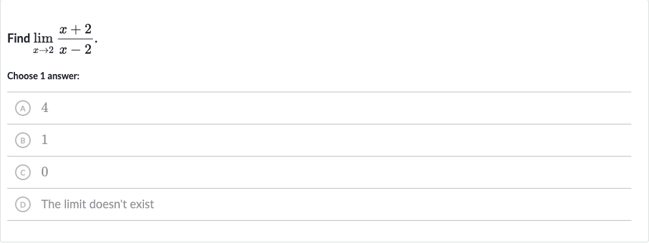Click the numerator x + 2
This screenshot has height=243, width=649.
coord(75,29)
